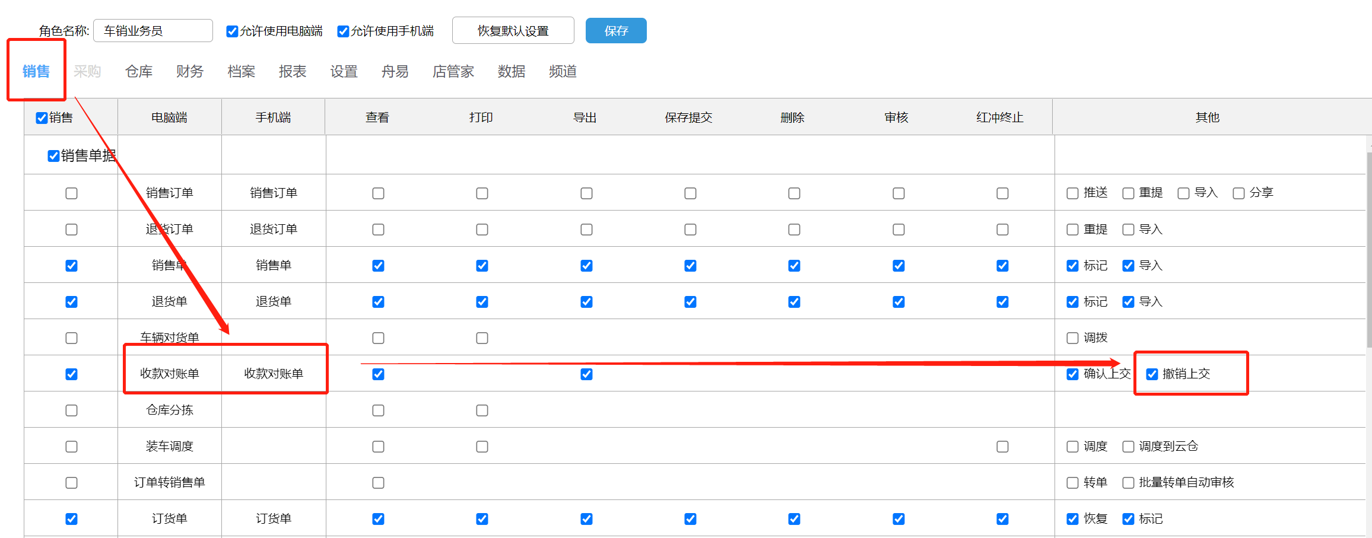Switch to the 仓库 tab
This screenshot has width=1372, height=538.
(139, 72)
